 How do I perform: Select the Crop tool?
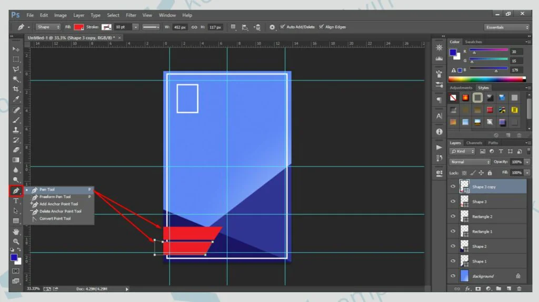[16, 89]
